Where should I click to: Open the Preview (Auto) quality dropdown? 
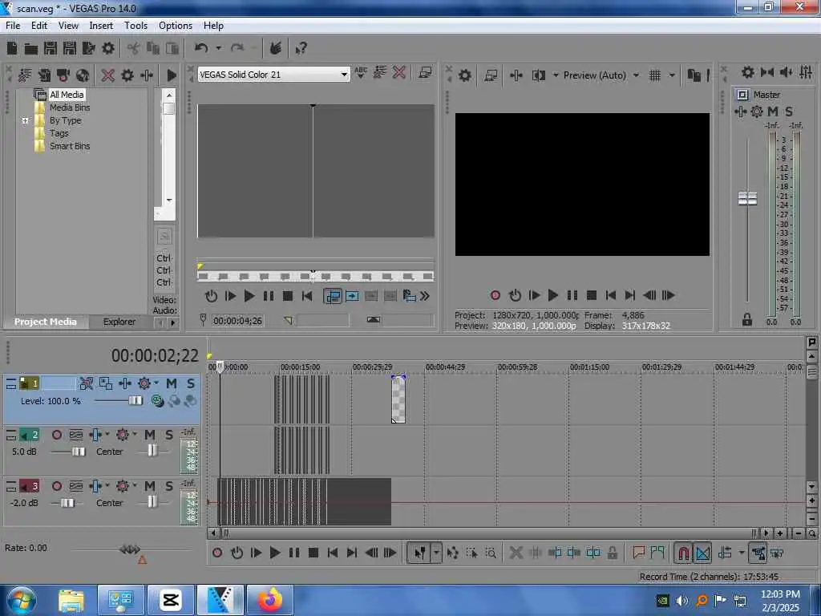[x=636, y=75]
